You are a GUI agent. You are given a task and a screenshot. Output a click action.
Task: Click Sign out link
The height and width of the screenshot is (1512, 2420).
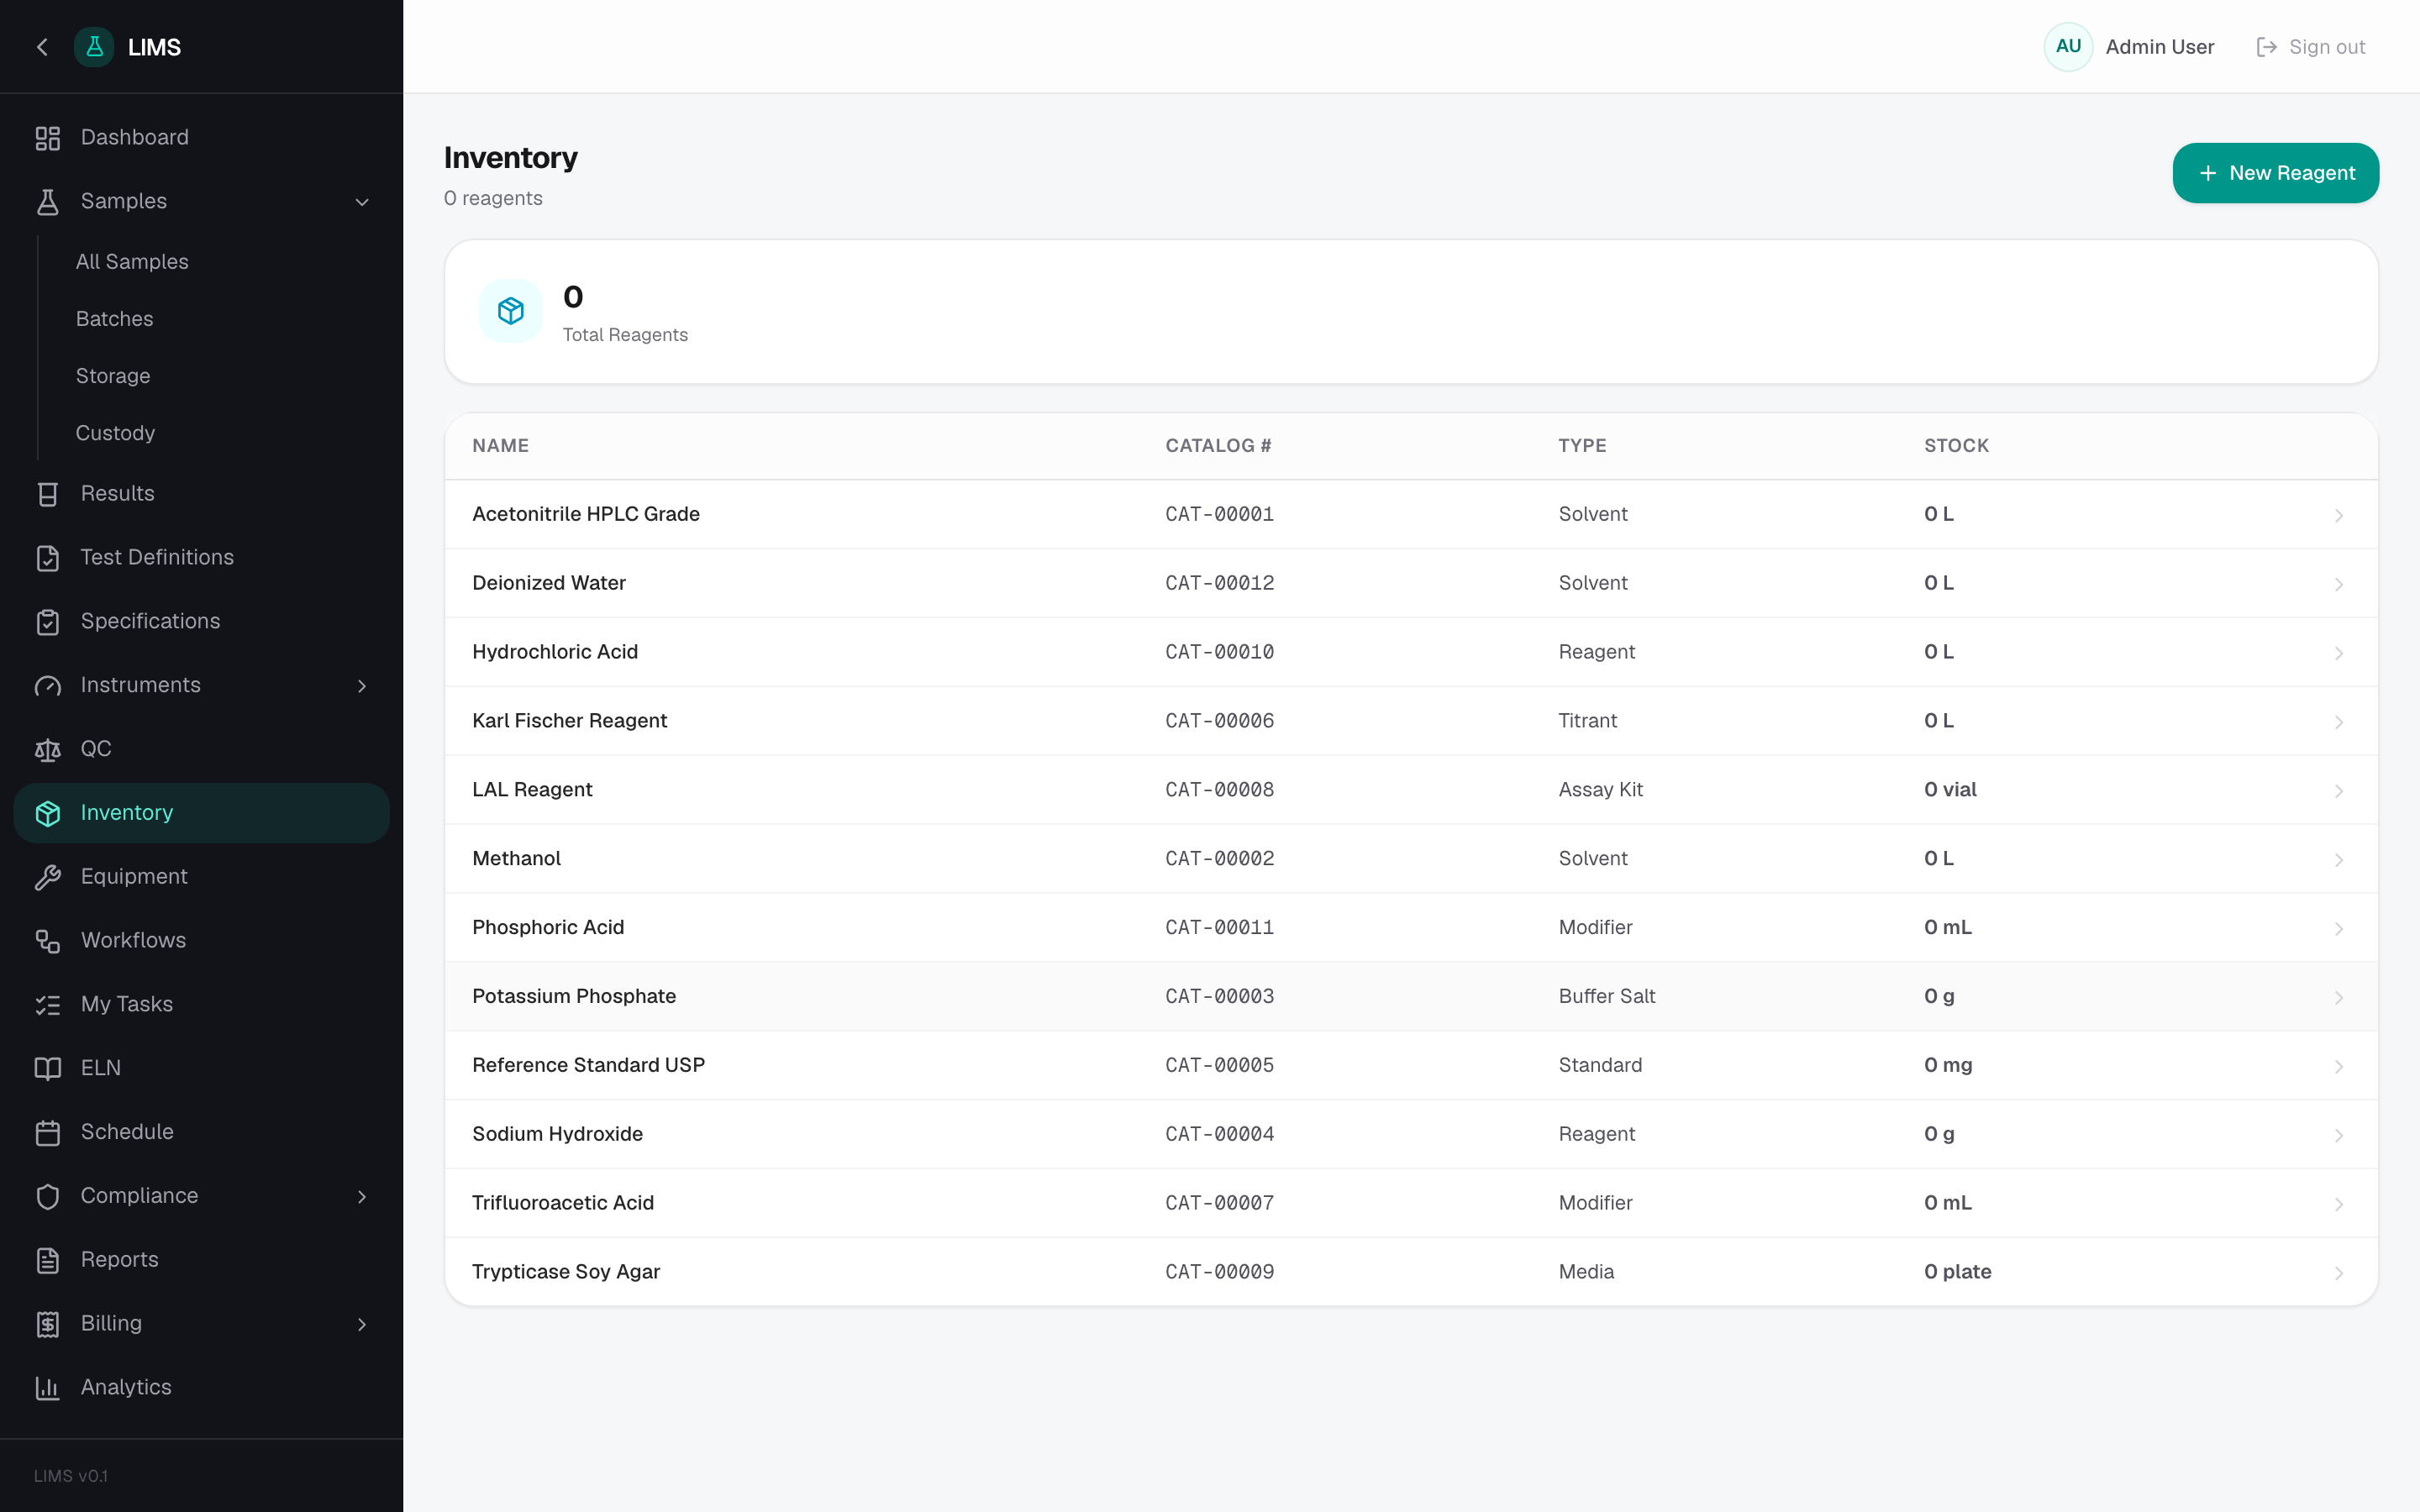[x=2311, y=47]
